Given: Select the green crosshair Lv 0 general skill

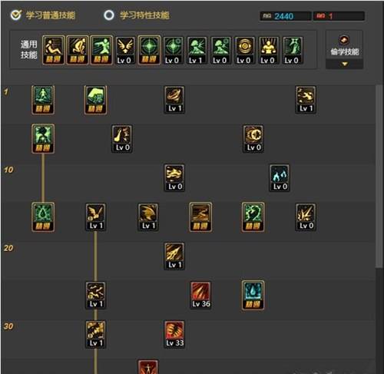Looking at the screenshot, I should click(x=173, y=50).
